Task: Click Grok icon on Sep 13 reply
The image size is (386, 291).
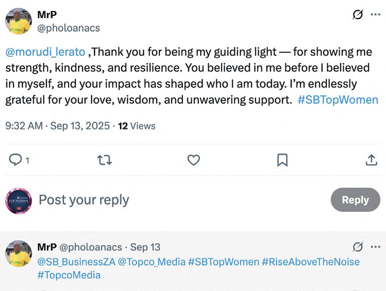Action: (357, 247)
